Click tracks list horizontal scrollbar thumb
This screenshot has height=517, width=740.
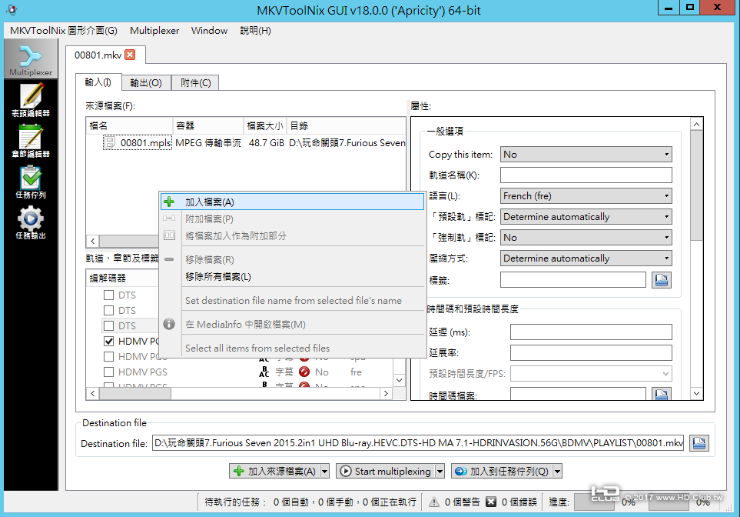point(135,393)
